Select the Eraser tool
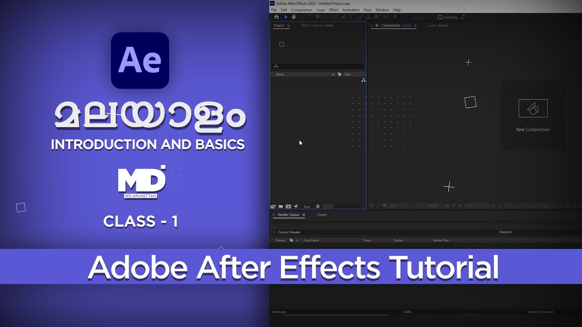 click(x=376, y=17)
